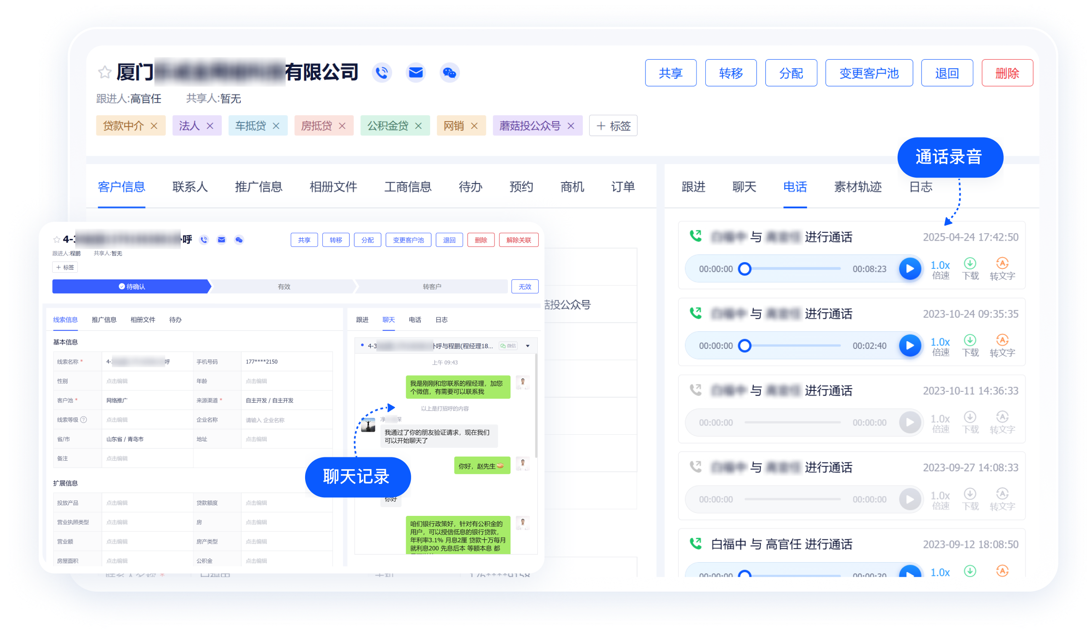This screenshot has width=1092, height=632.
Task: Switch to the 素材轨迹 tab
Action: (x=858, y=187)
